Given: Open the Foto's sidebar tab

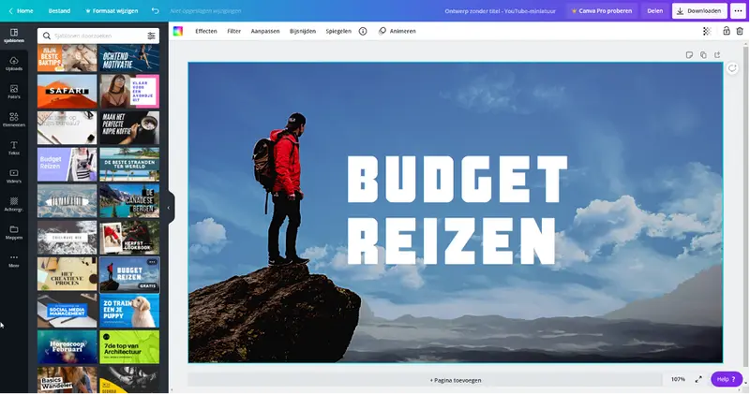Looking at the screenshot, I should (x=14, y=92).
